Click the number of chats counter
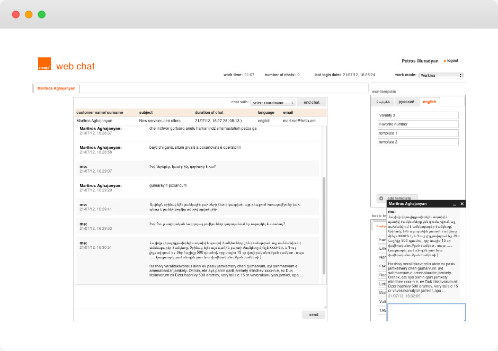498x351 pixels. coord(282,75)
